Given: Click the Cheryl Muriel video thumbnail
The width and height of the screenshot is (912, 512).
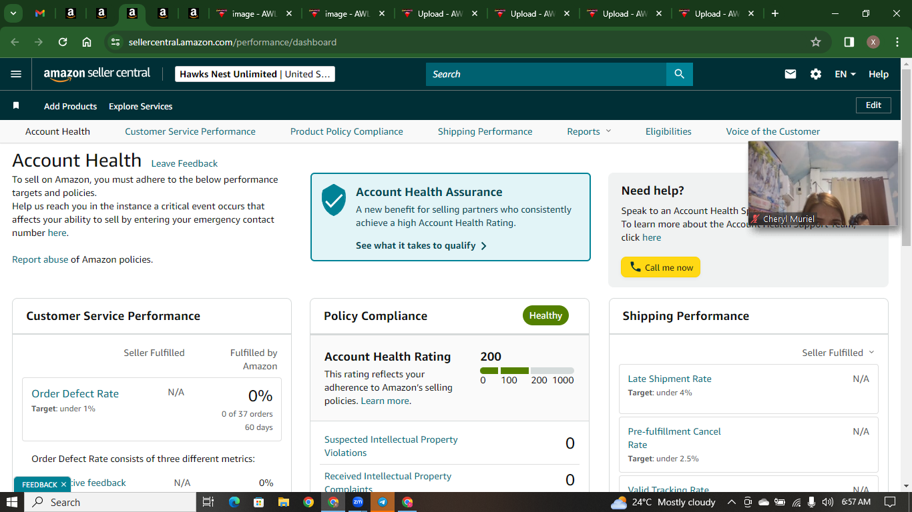Looking at the screenshot, I should [x=823, y=183].
